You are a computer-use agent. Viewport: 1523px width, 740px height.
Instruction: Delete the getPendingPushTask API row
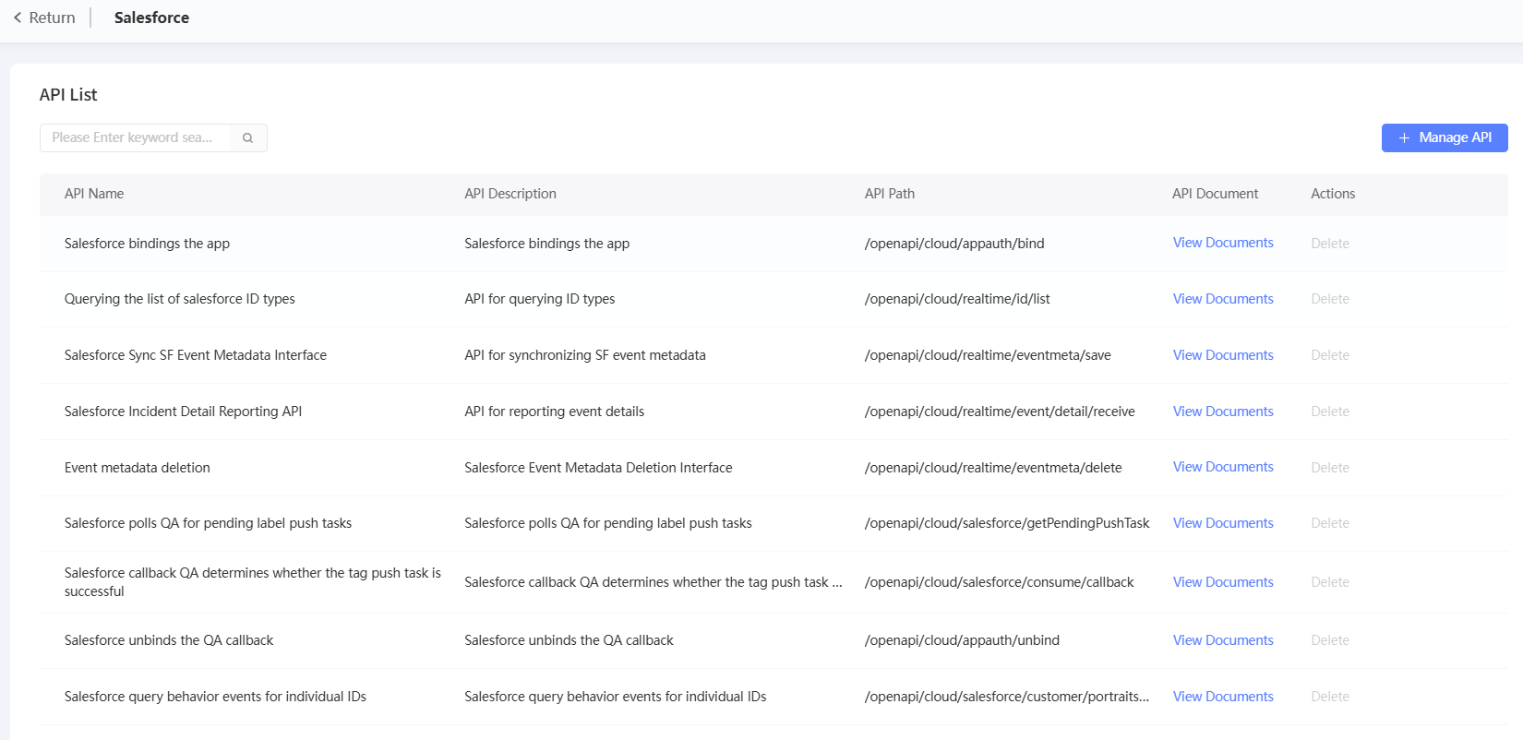click(1330, 523)
